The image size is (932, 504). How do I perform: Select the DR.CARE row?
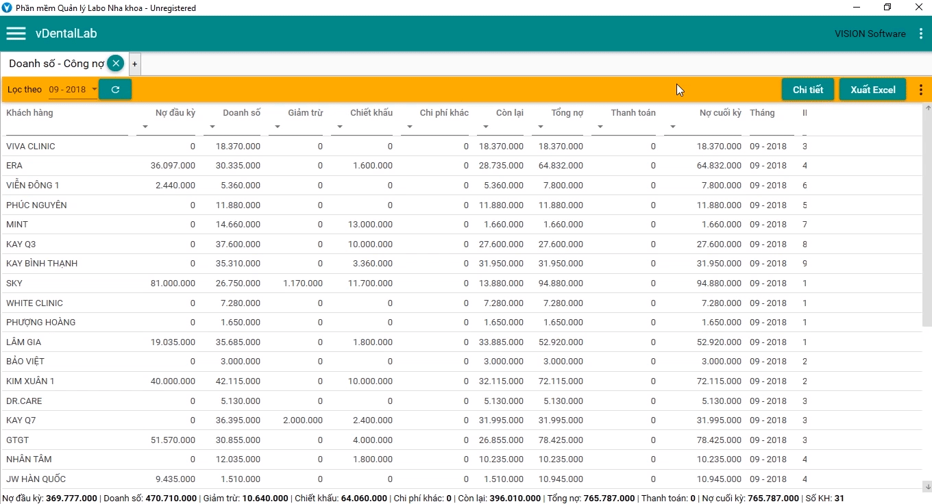462,401
